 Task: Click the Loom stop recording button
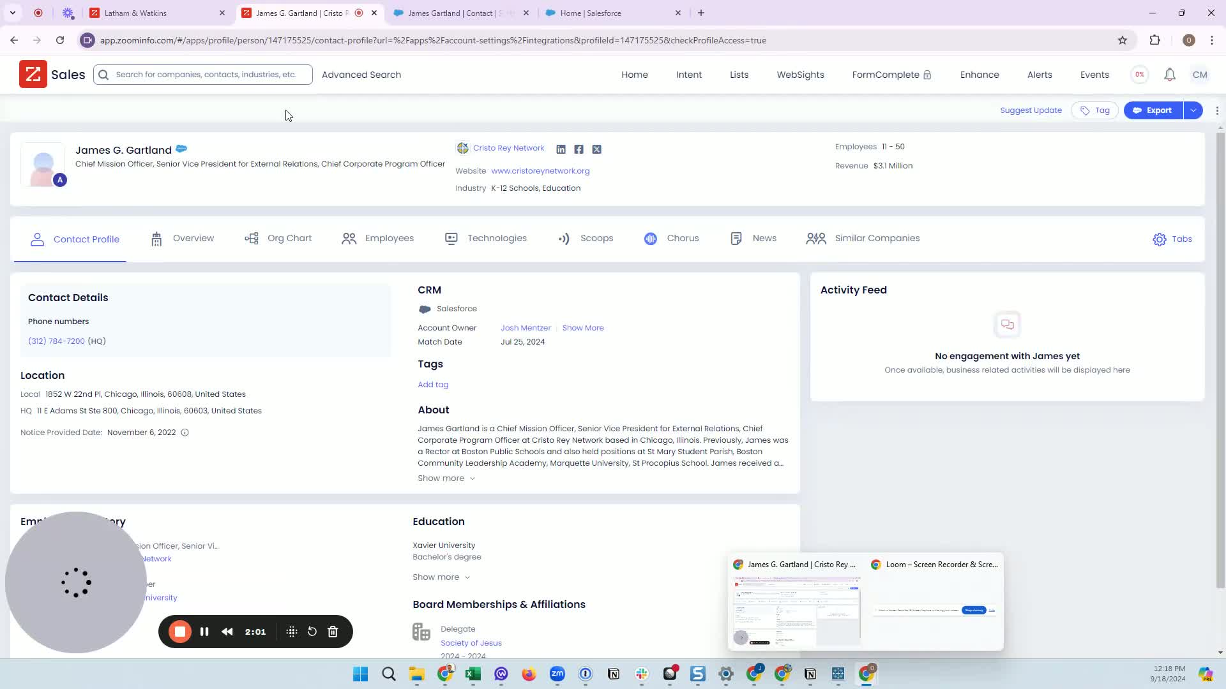(x=180, y=632)
